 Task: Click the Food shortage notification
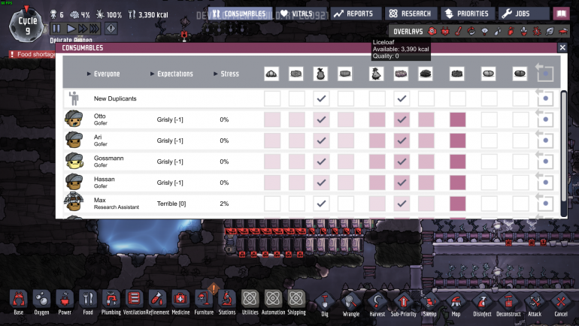tap(32, 54)
